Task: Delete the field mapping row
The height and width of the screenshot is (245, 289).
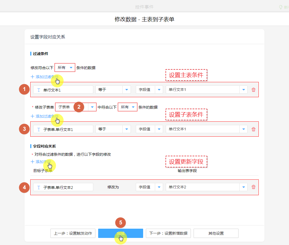Action: point(254,187)
